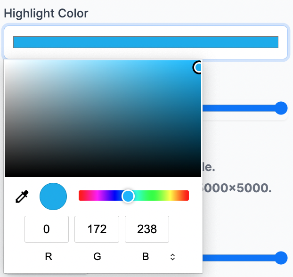This screenshot has height=277, width=293.
Task: Click the Highlight Color swatch bar
Action: point(146,42)
